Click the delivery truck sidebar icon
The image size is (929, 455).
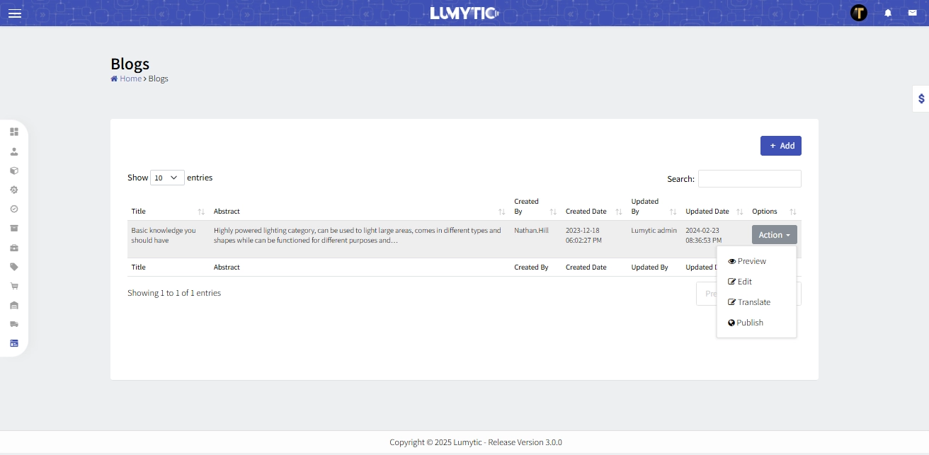(x=14, y=324)
